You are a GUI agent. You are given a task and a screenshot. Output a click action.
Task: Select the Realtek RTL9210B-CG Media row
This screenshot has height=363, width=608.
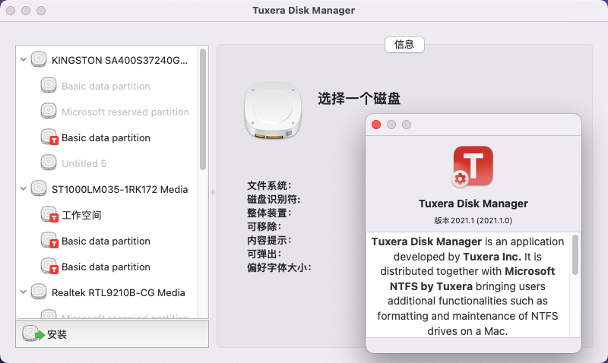pyautogui.click(x=107, y=292)
